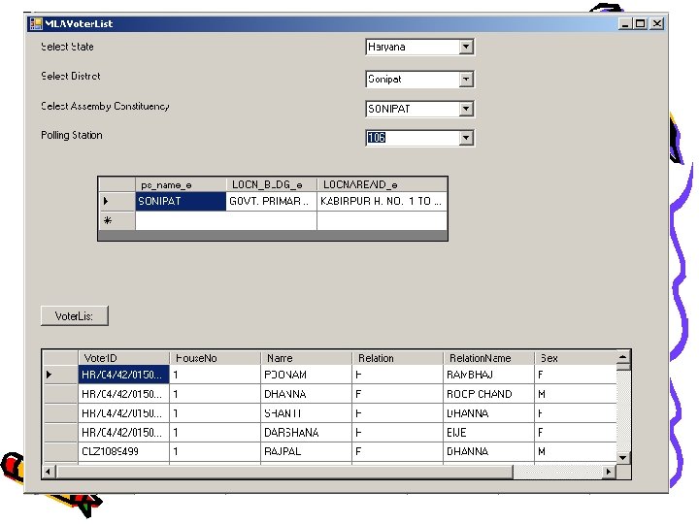This screenshot has width=699, height=524.
Task: Select the KABIRPUR H. NO. 1 TO cell
Action: click(383, 201)
